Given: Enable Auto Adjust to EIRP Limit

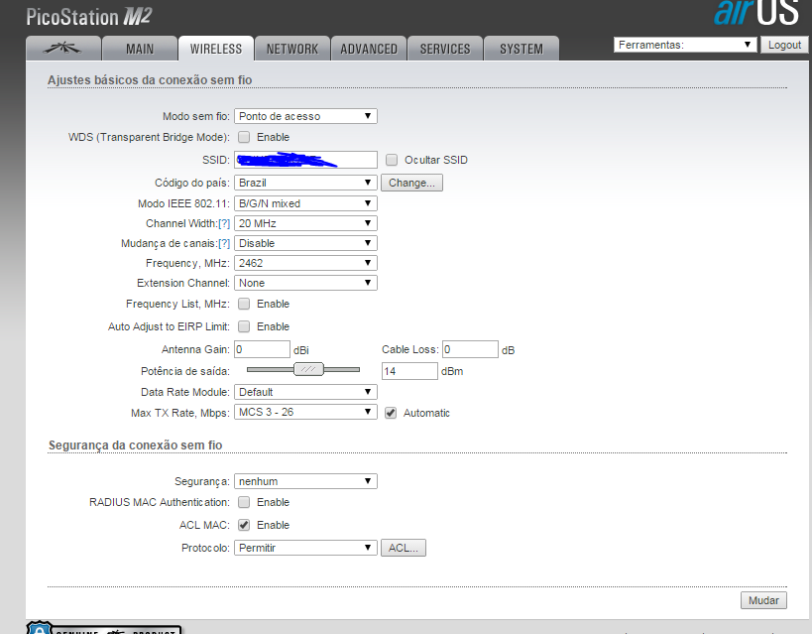Looking at the screenshot, I should pyautogui.click(x=244, y=326).
